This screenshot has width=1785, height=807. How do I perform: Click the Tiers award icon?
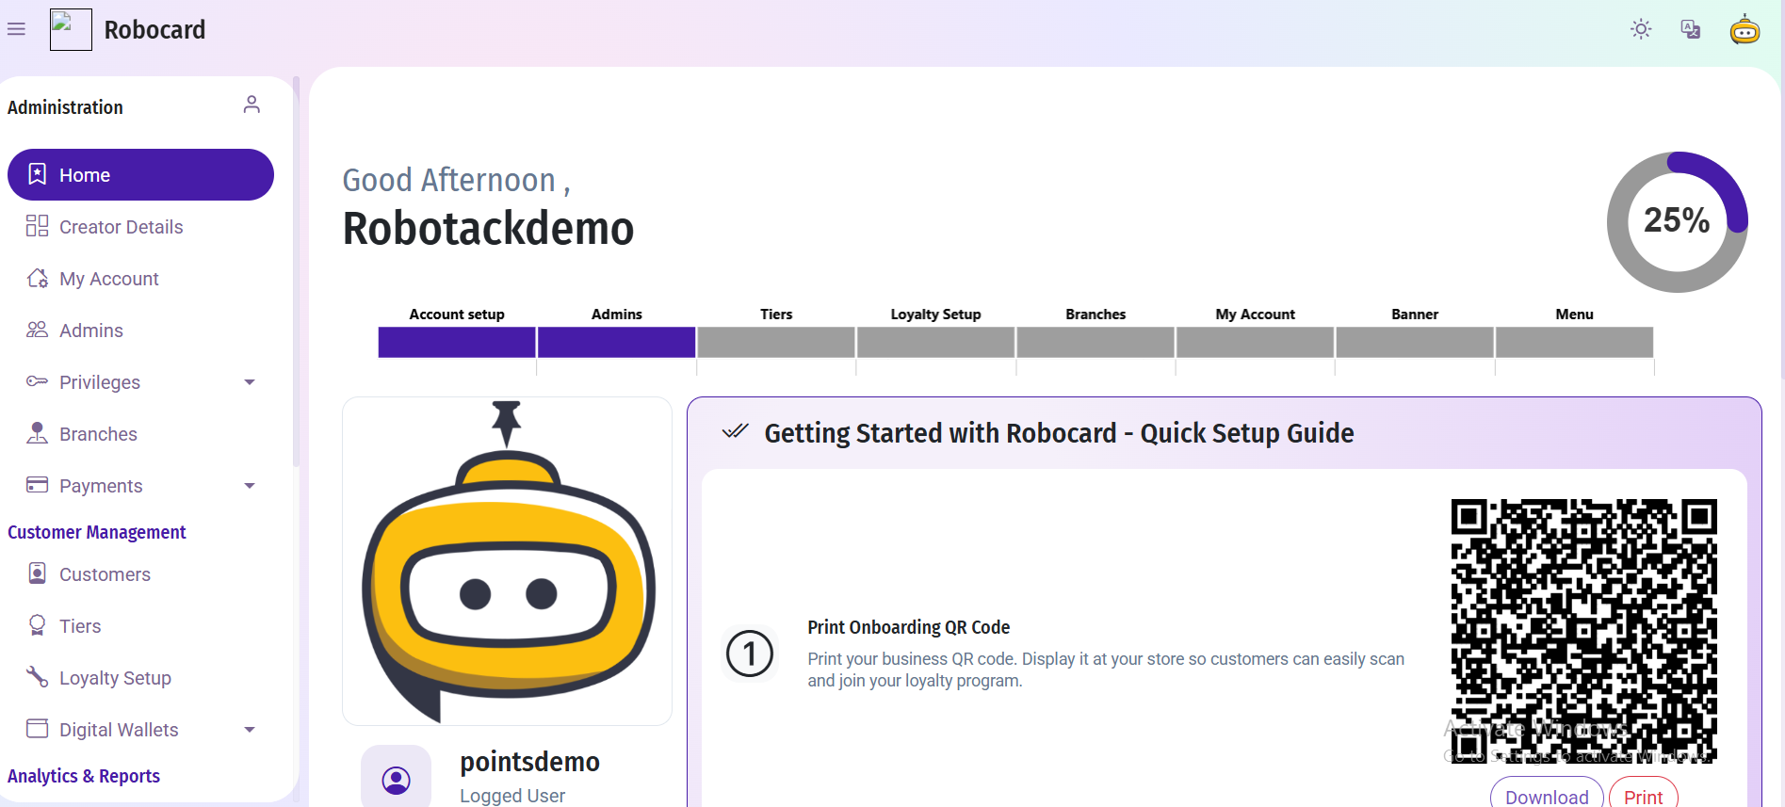(x=38, y=625)
